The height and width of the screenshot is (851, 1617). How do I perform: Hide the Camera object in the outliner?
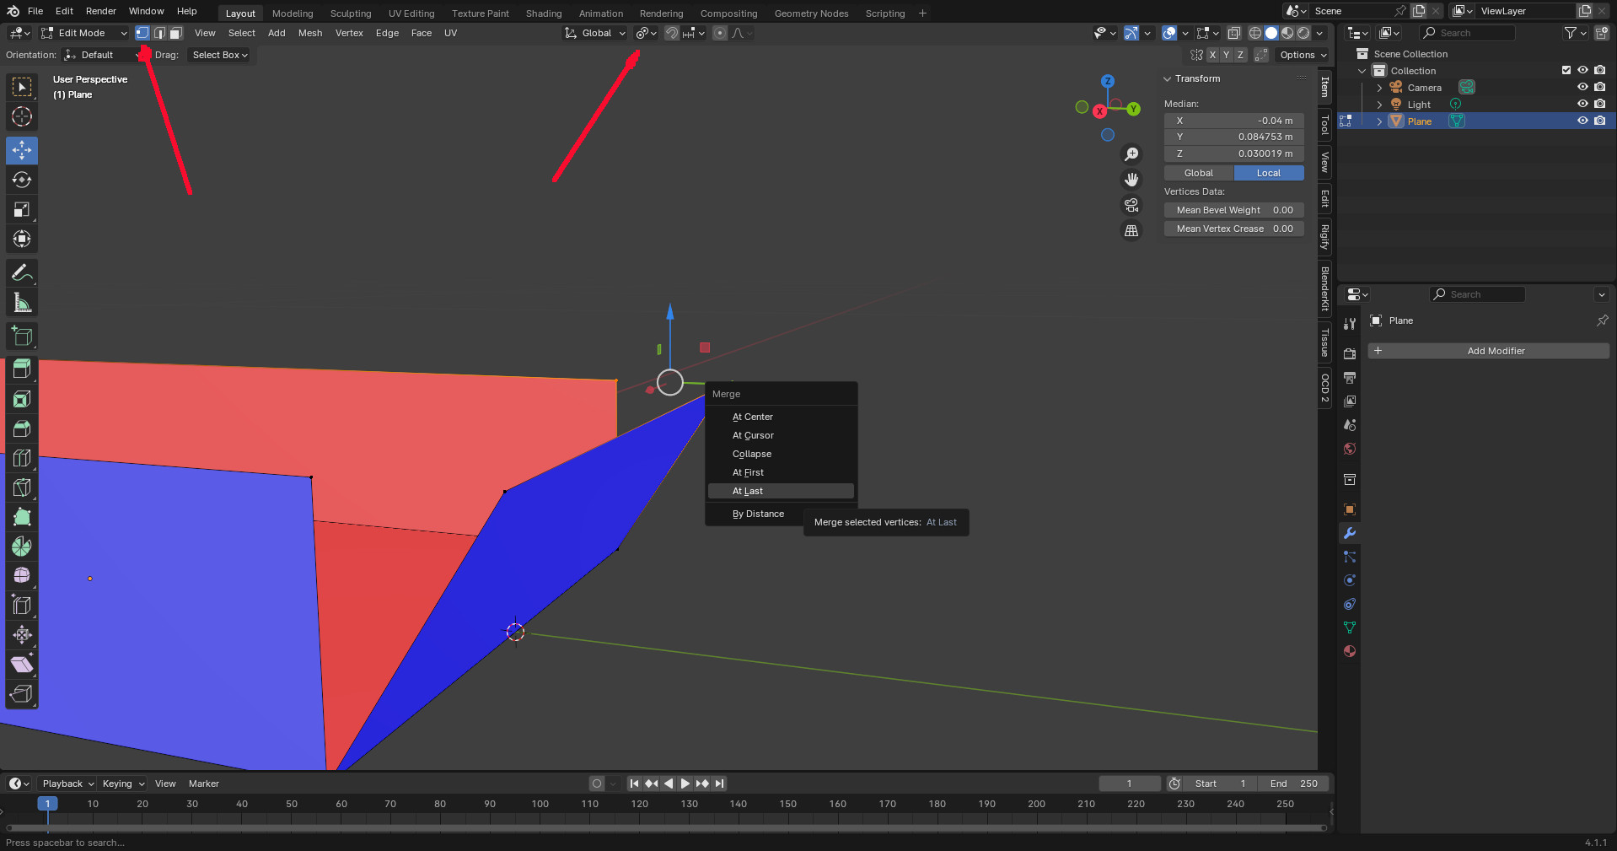pyautogui.click(x=1582, y=87)
